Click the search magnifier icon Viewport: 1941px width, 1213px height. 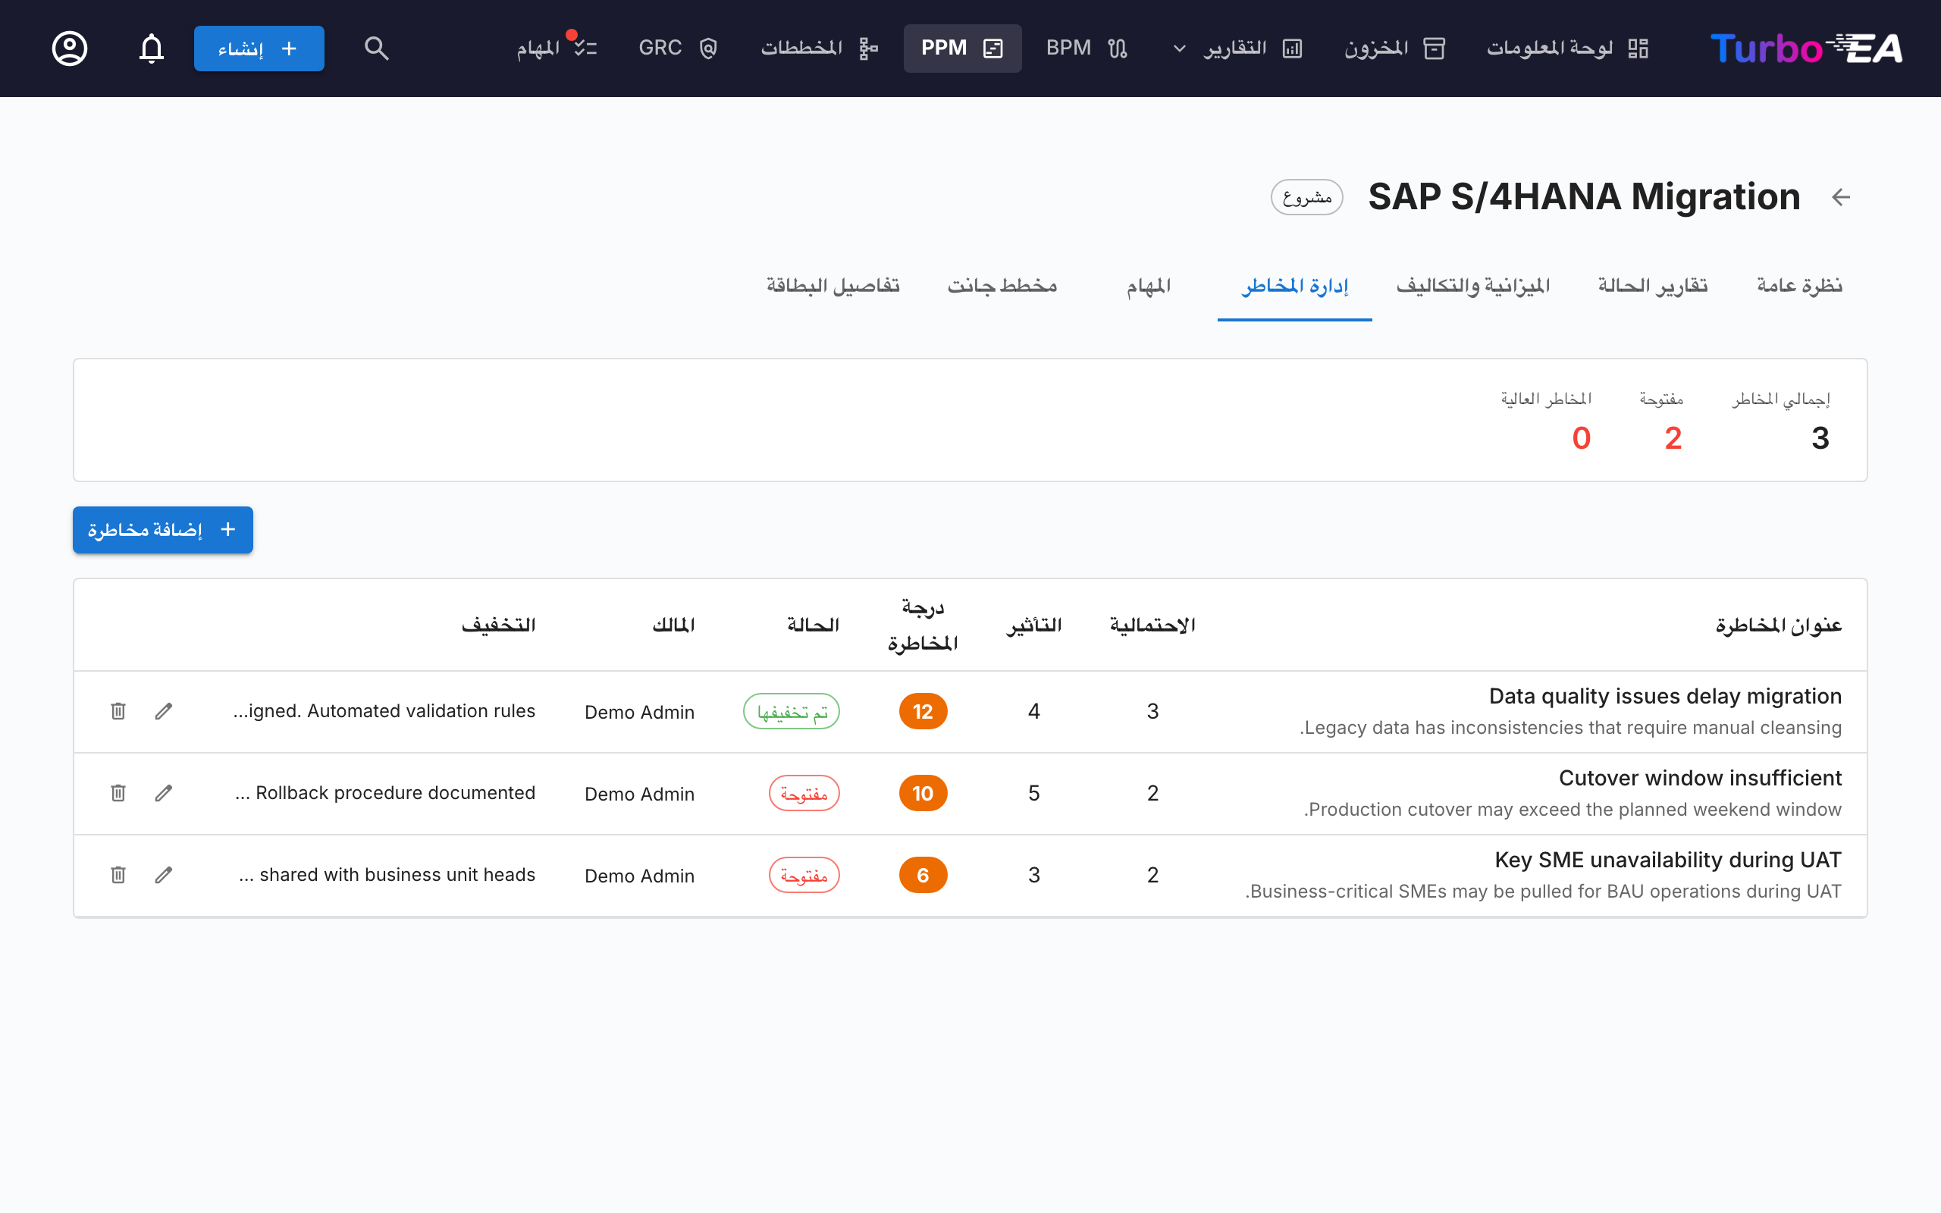pyautogui.click(x=376, y=48)
